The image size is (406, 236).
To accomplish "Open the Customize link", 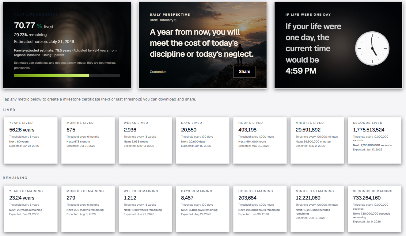I will [158, 72].
